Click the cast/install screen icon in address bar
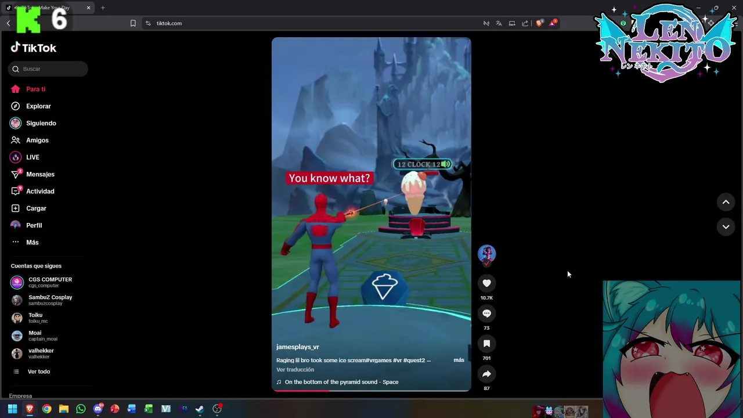Screen dimensions: 743x418 pos(512,23)
